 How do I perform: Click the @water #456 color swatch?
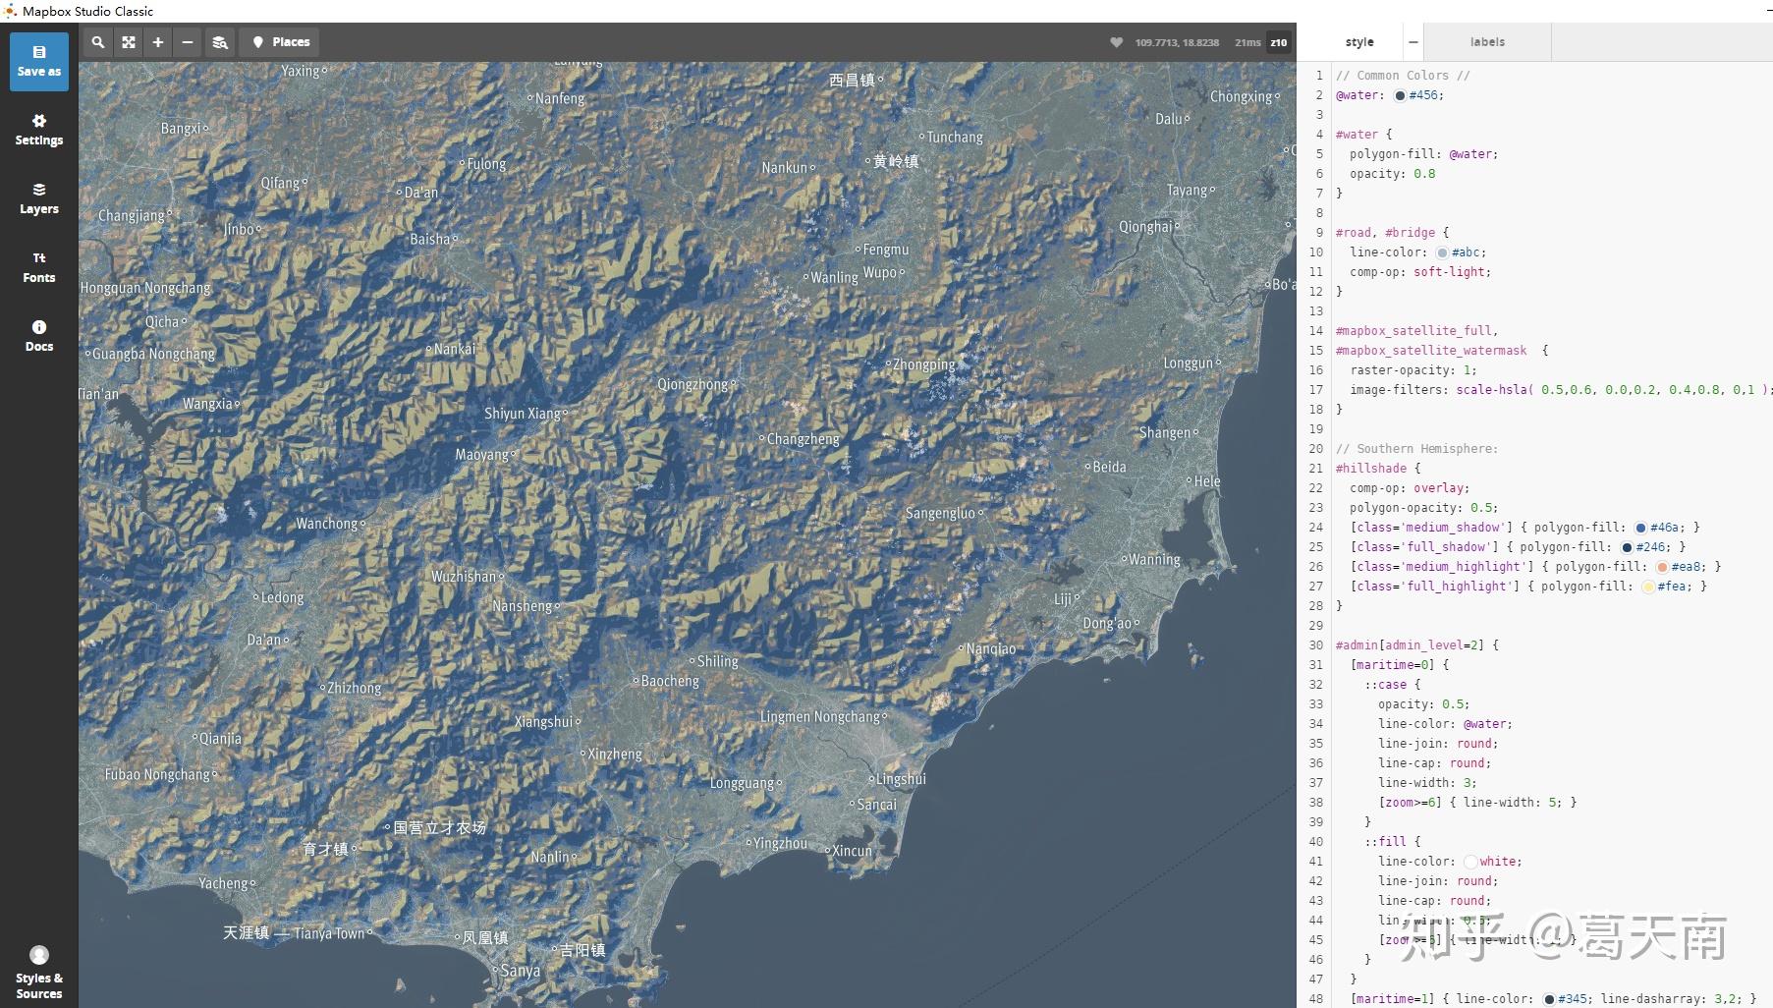click(1400, 95)
